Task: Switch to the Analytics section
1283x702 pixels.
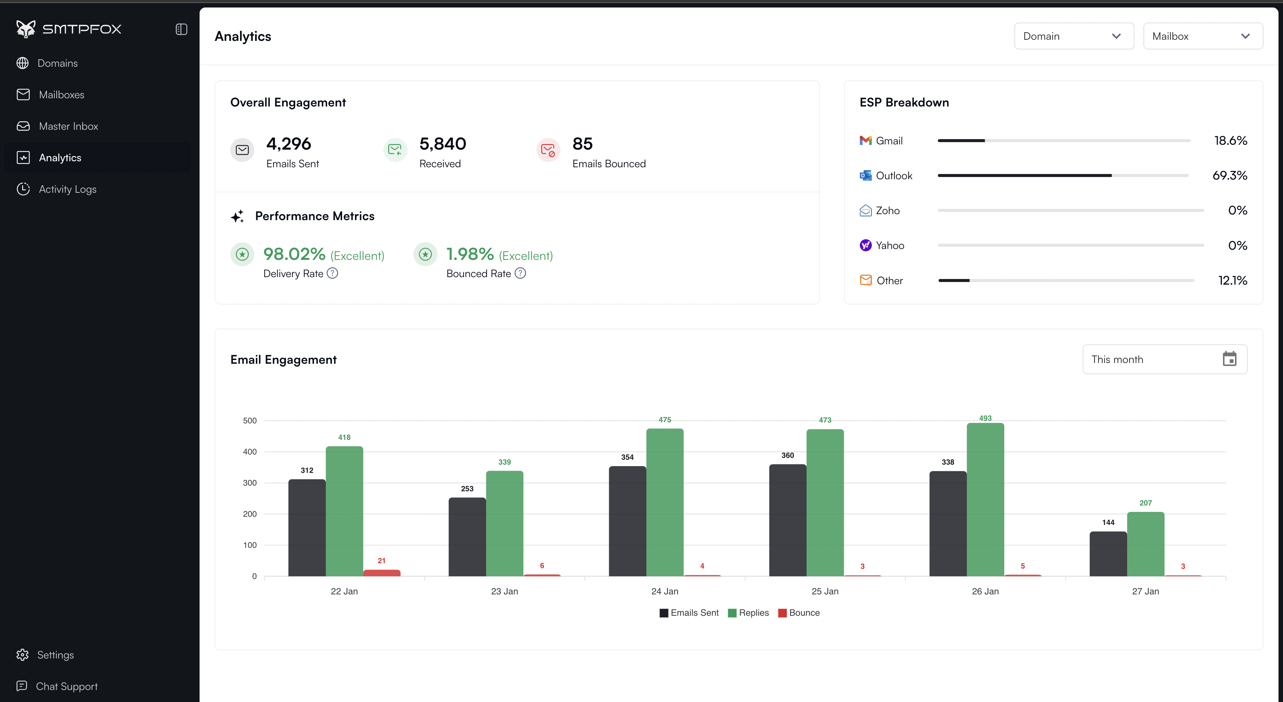Action: (60, 157)
